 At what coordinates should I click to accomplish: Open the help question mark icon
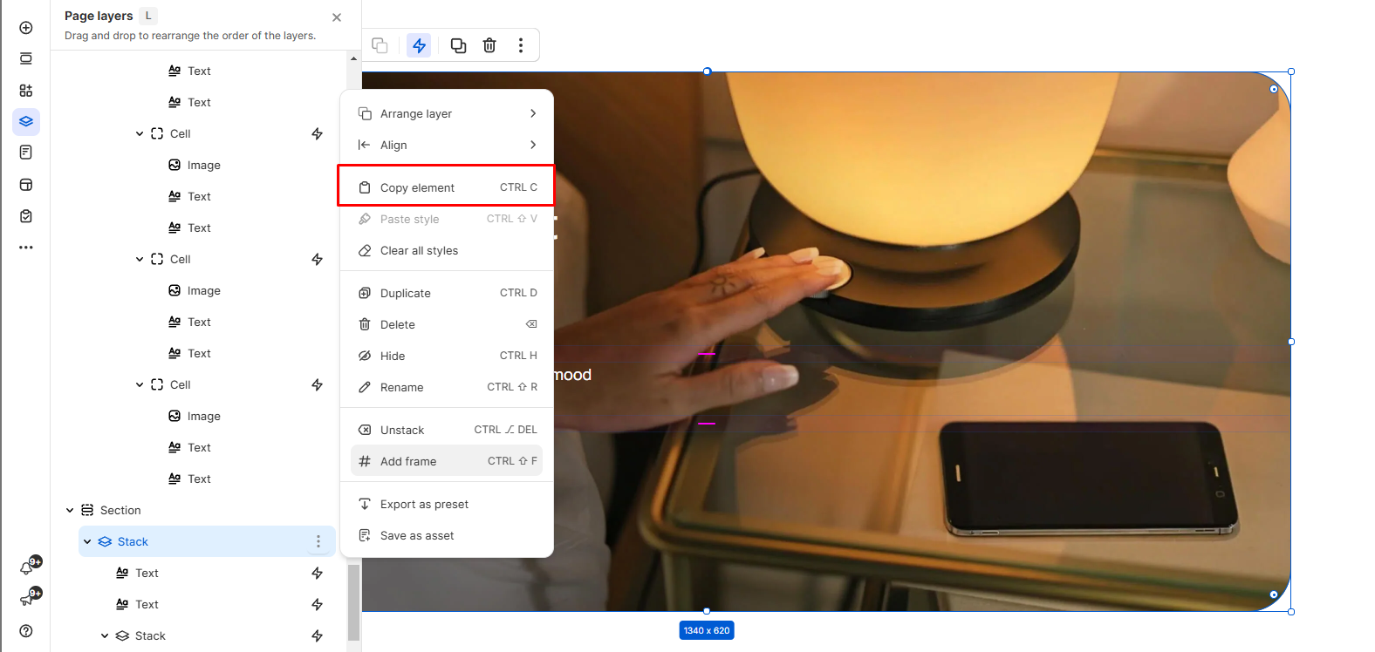tap(26, 631)
